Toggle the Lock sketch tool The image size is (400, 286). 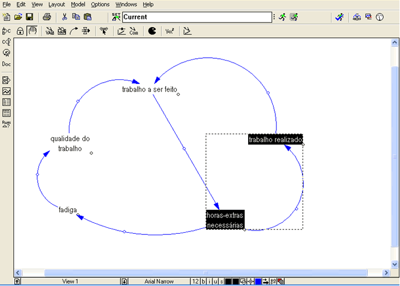20,31
